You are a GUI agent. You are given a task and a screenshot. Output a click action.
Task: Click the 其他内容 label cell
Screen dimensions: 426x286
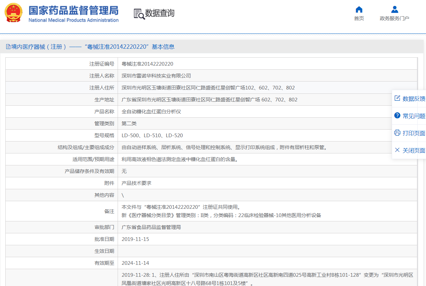[x=62, y=195]
